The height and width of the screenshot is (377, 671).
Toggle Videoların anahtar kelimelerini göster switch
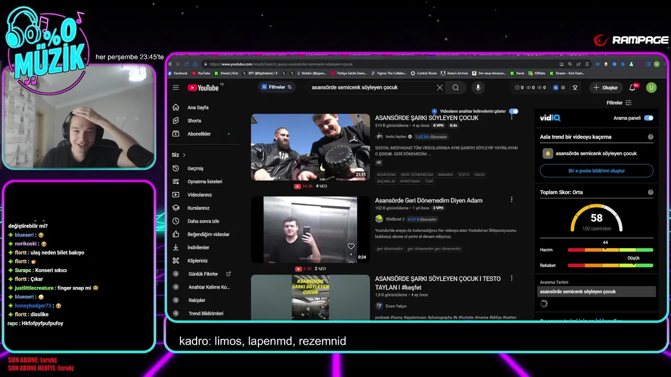pos(513,111)
